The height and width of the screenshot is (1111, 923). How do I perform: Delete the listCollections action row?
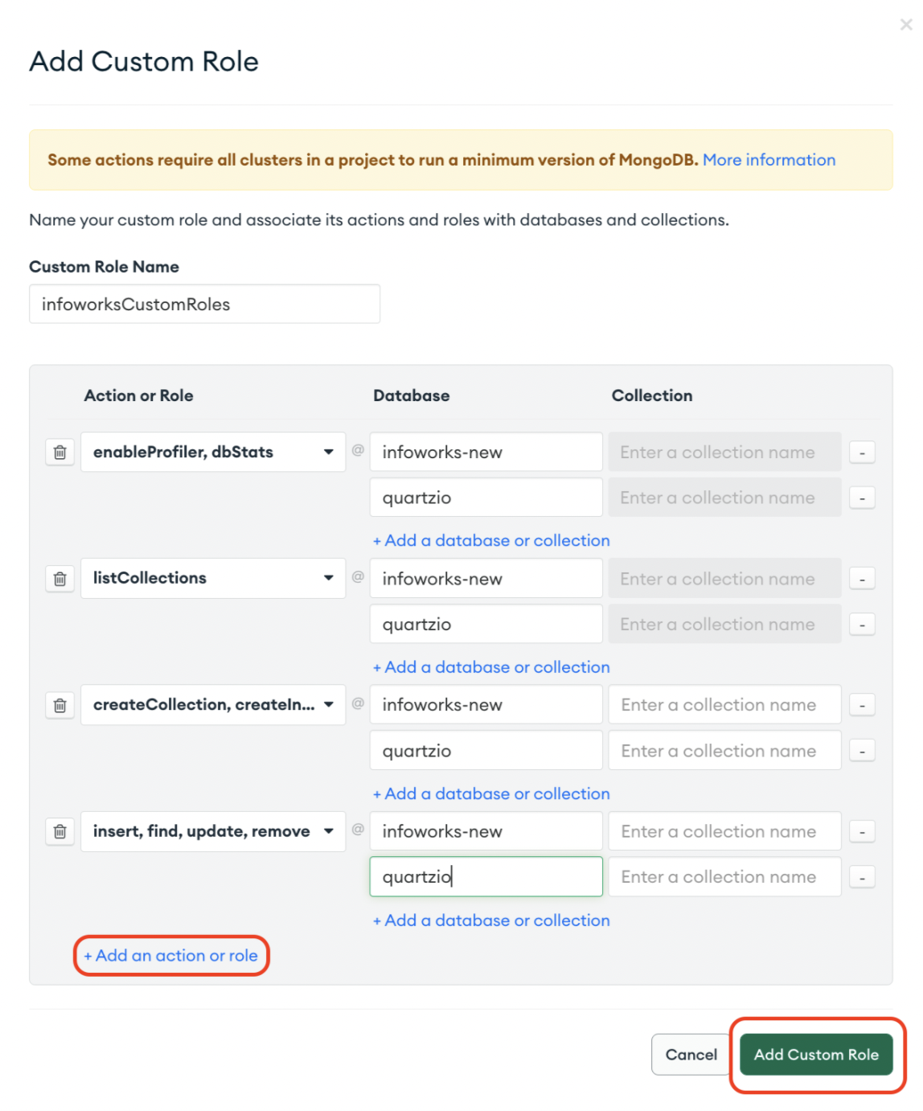(60, 579)
